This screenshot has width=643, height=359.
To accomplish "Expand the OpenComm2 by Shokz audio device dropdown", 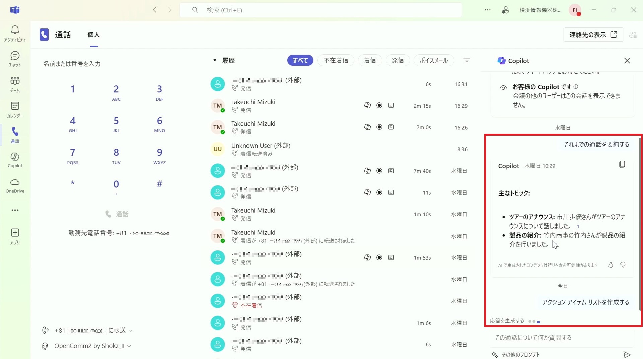I will (129, 346).
